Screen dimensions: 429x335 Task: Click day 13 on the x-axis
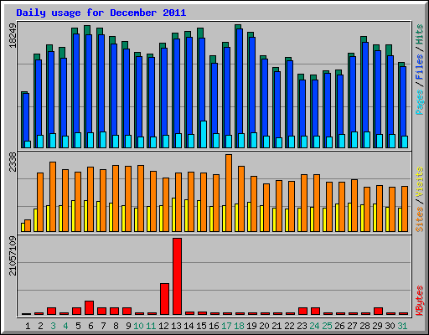coord(176,326)
